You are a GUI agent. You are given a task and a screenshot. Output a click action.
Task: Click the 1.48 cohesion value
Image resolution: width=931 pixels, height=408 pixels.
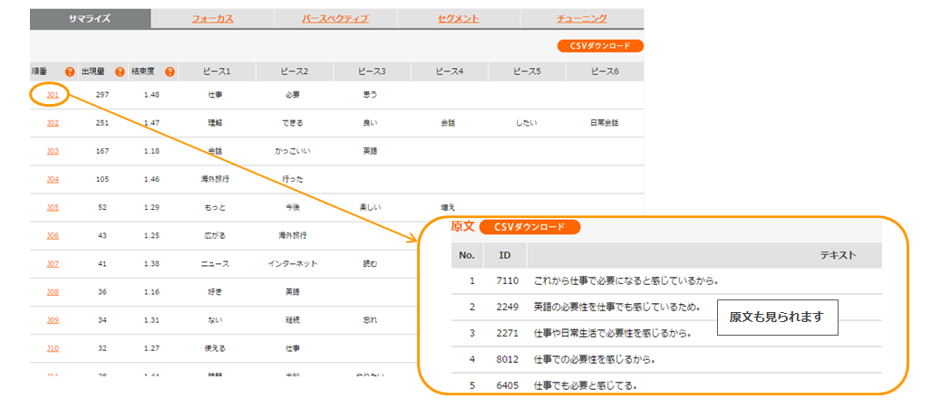coord(151,94)
